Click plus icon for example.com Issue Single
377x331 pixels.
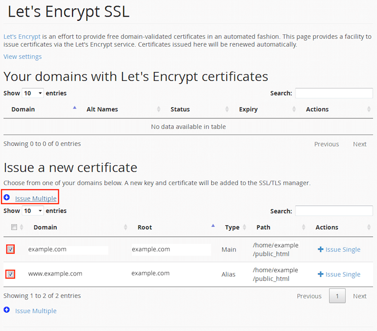coord(320,249)
